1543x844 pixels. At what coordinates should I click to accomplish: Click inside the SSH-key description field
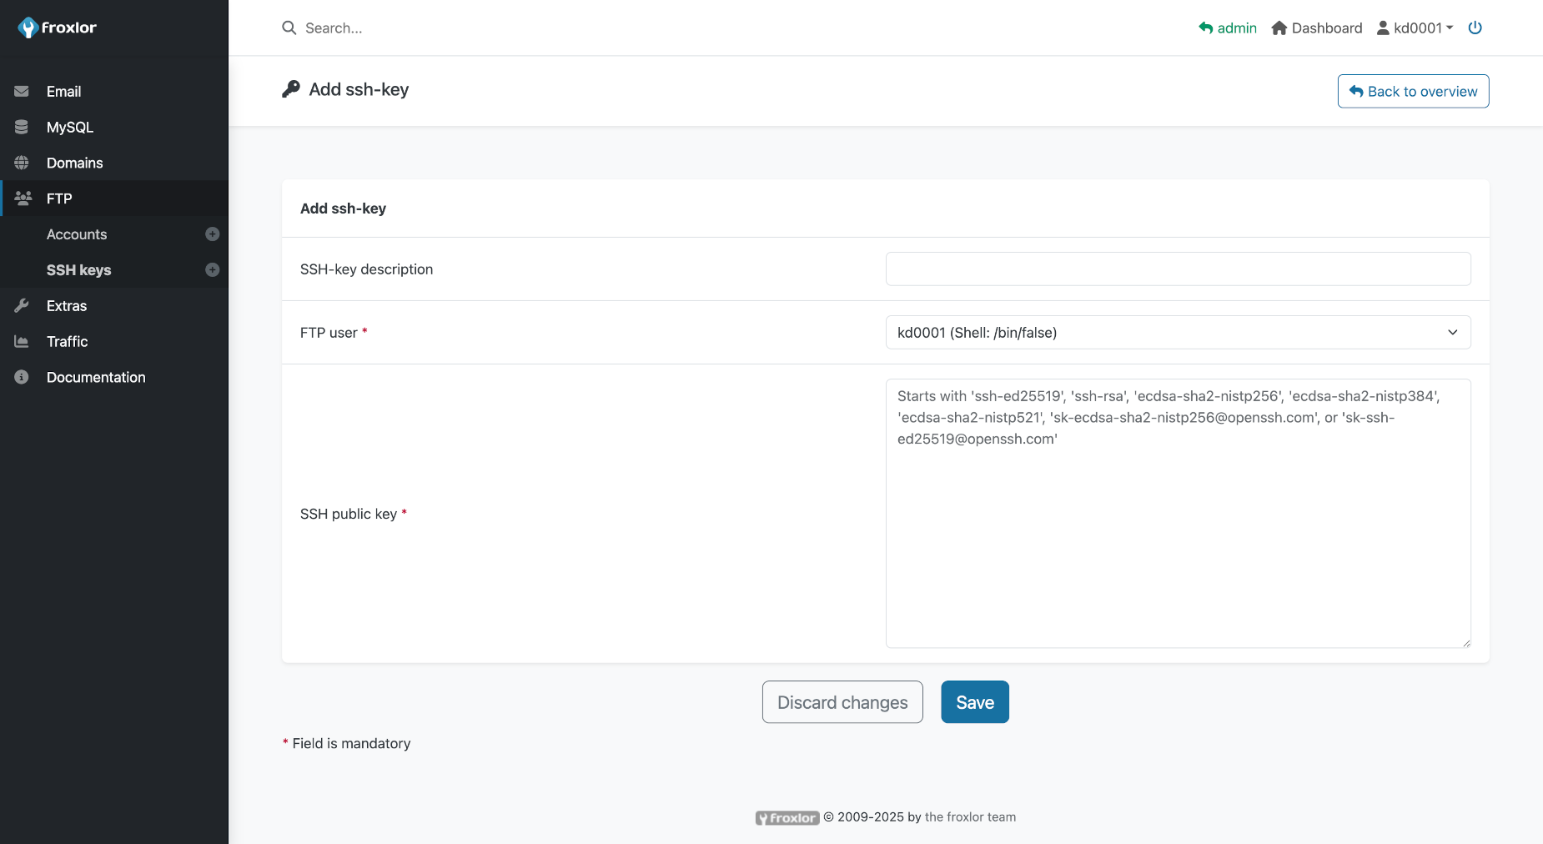[x=1177, y=269]
